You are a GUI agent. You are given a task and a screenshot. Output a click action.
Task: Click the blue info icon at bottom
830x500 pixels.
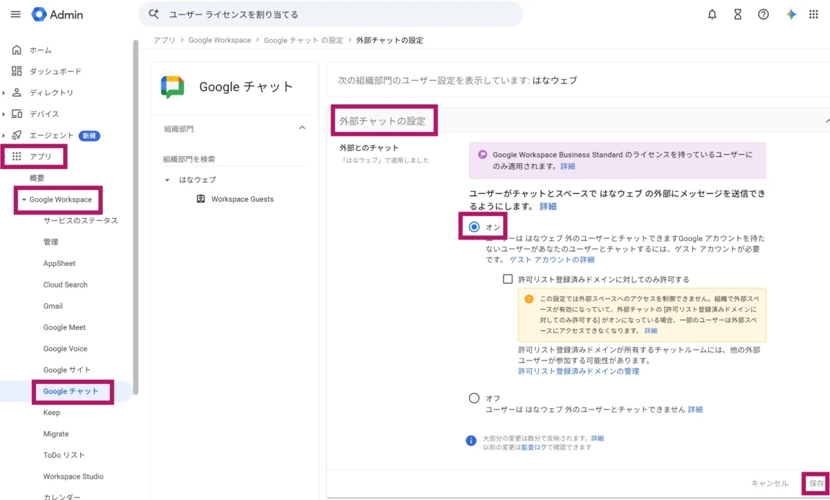tap(471, 441)
